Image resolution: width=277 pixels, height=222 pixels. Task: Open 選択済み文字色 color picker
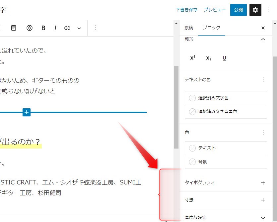click(x=226, y=98)
